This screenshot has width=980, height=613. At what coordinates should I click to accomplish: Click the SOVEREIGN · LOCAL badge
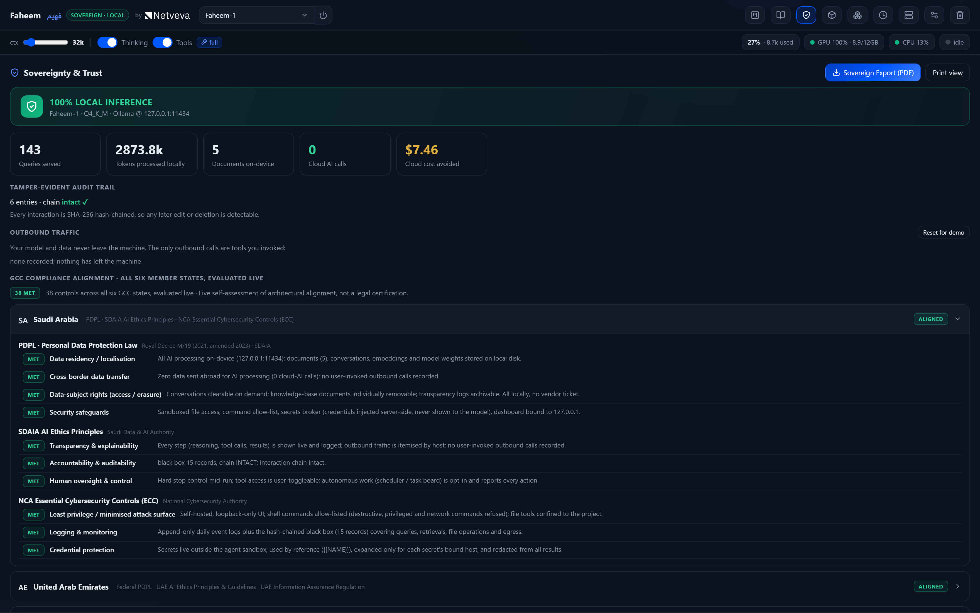98,15
